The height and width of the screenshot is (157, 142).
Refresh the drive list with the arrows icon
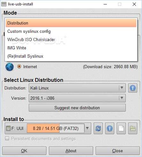pyautogui.click(x=98, y=128)
